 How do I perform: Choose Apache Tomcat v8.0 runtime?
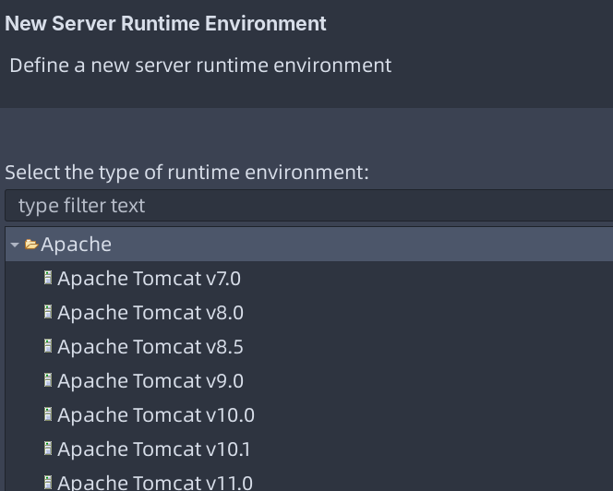point(150,313)
